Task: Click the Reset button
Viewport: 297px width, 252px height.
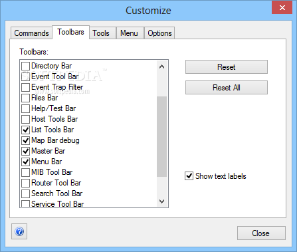Action: point(227,67)
